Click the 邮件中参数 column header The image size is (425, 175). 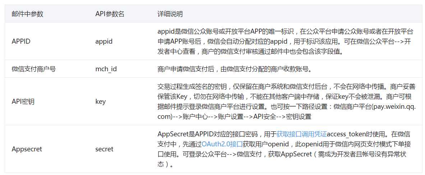tap(28, 14)
